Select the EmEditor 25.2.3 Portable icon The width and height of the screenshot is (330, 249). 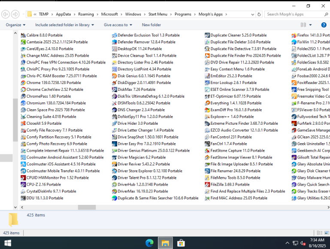coord(207,76)
